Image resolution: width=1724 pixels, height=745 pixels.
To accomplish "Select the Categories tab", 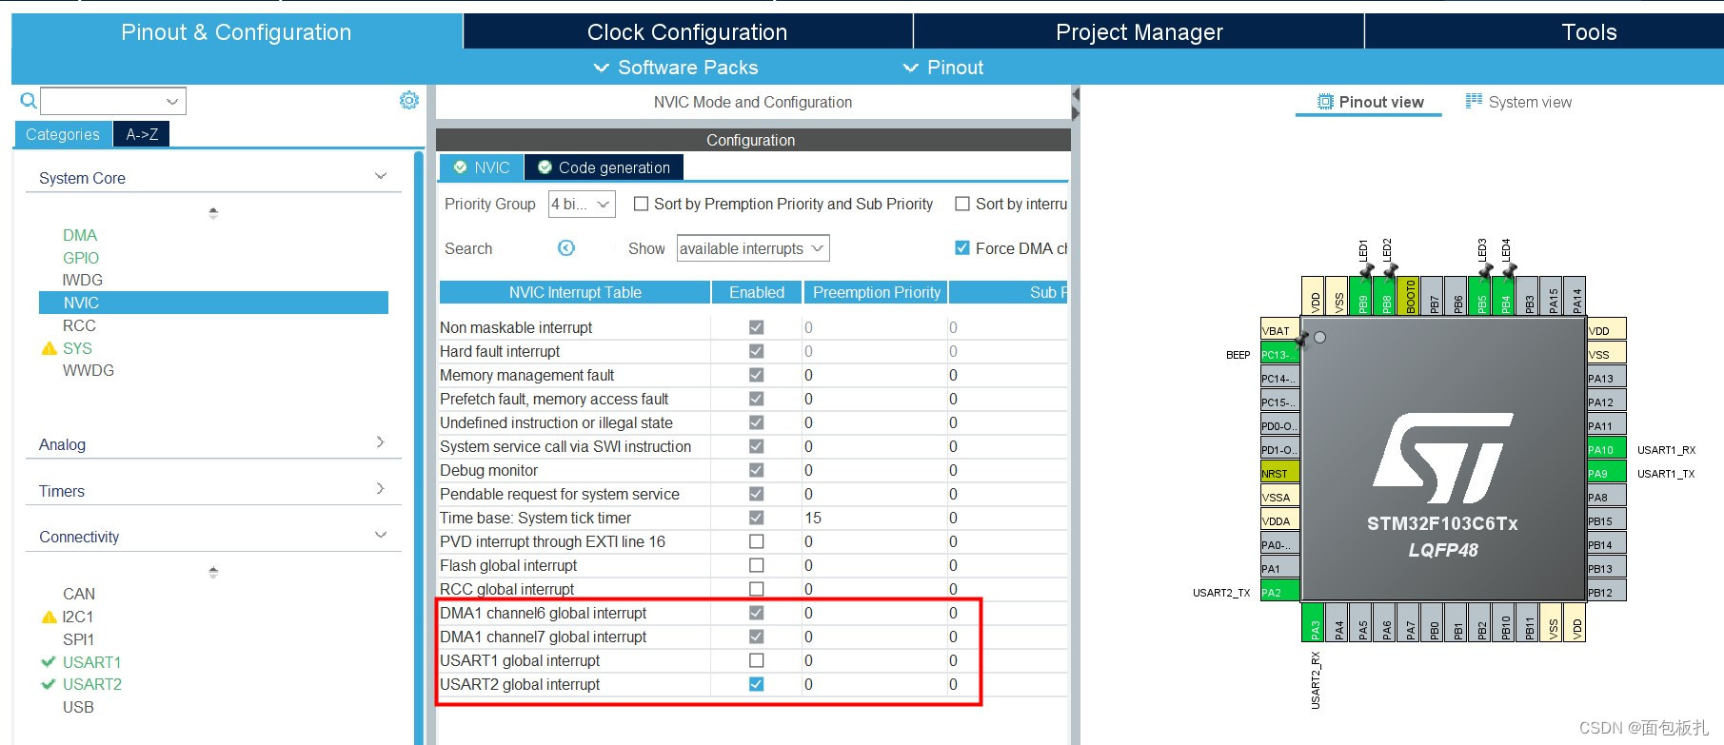I will (x=63, y=134).
